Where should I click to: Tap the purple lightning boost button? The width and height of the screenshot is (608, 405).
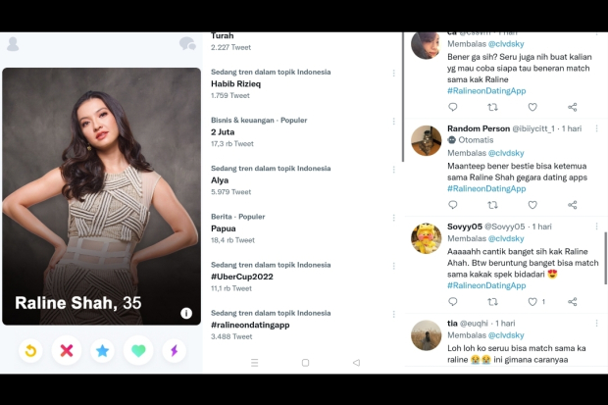tap(174, 350)
